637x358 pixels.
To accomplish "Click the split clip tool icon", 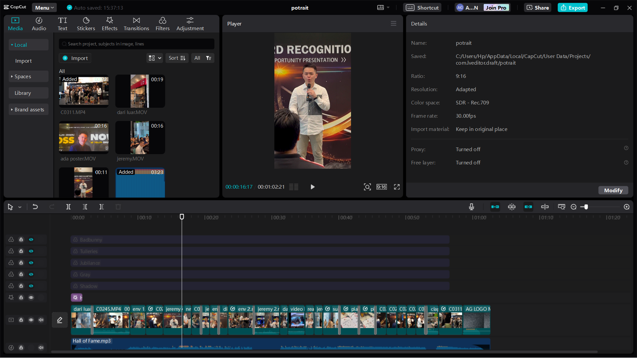I will (x=68, y=207).
